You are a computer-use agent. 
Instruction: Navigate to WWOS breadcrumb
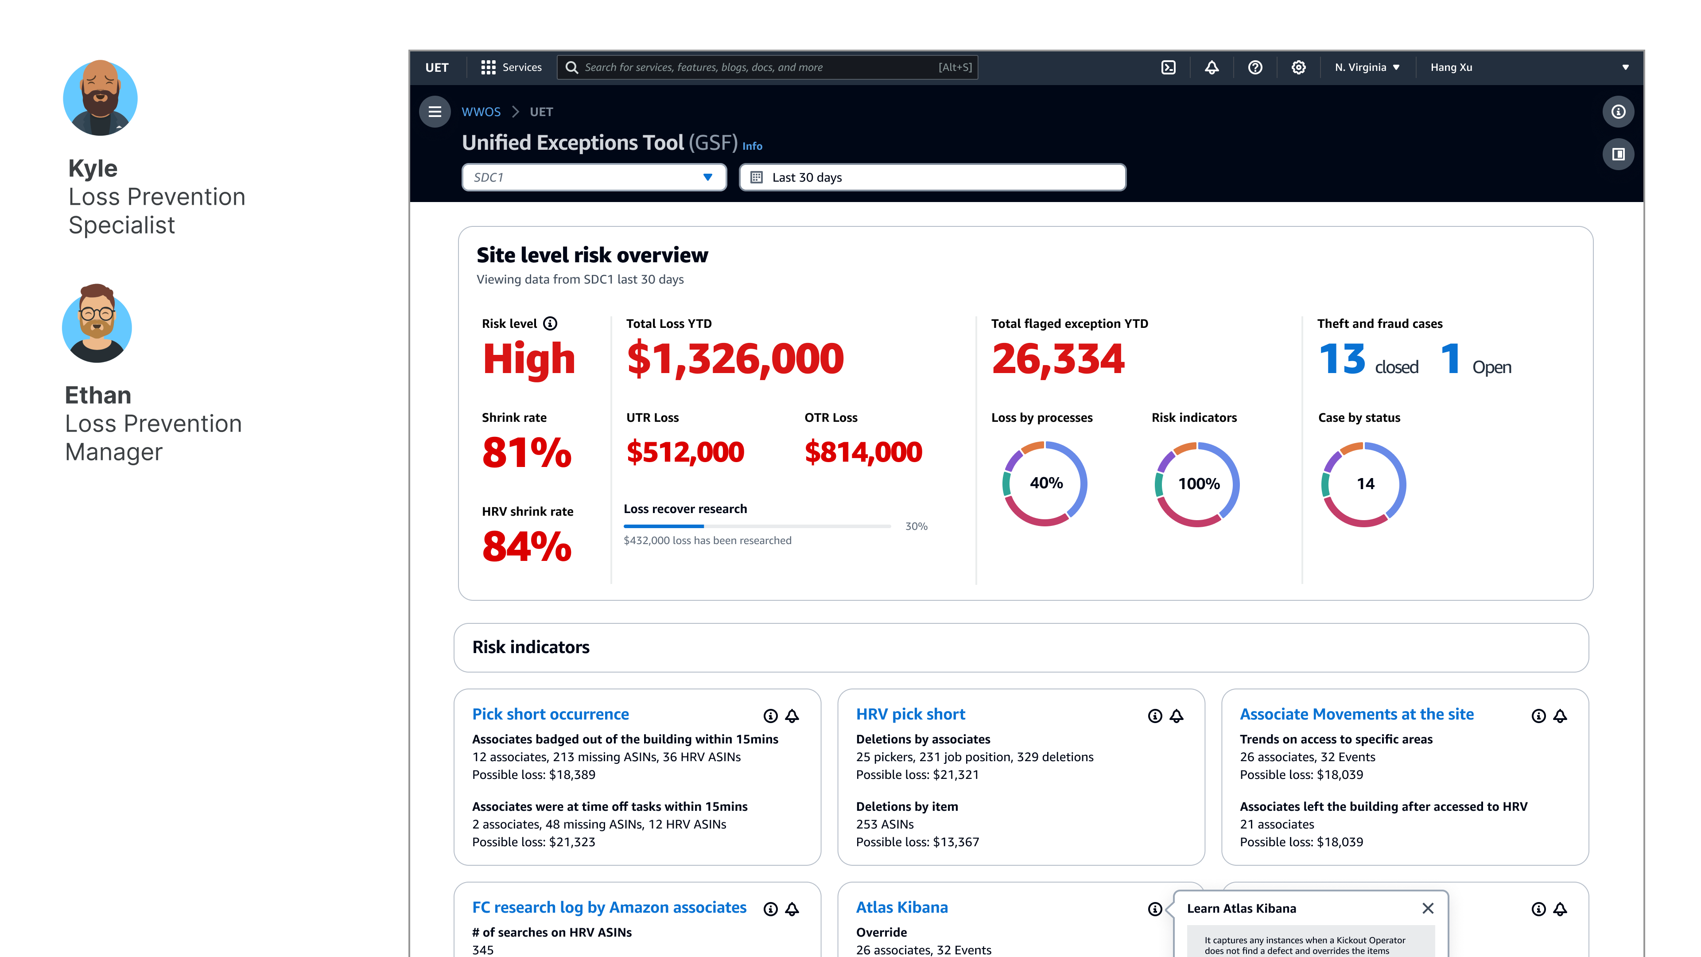click(481, 112)
